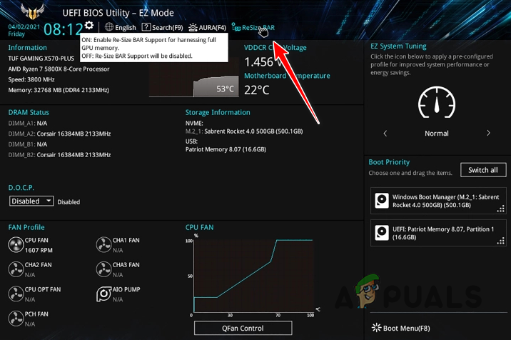Click disk icon of Patriot Memory entry
511x340 pixels.
point(382,233)
